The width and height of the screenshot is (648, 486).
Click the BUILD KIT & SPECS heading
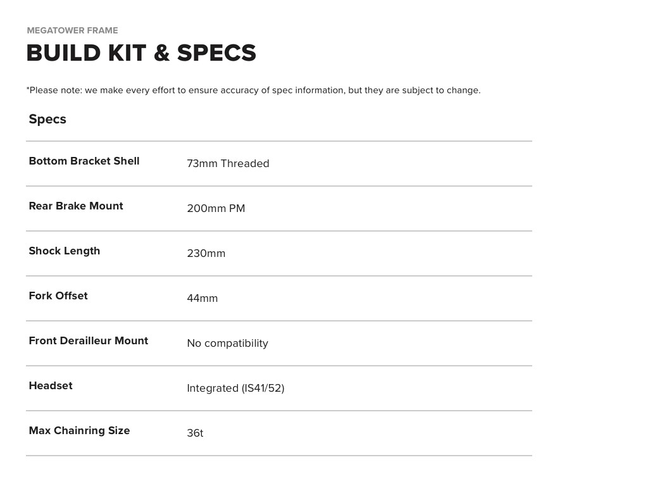coord(141,53)
